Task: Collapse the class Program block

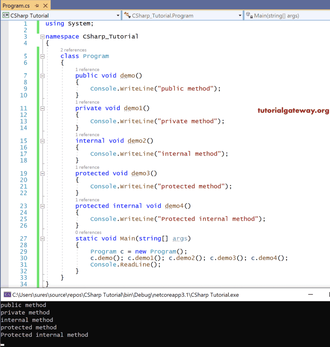Action: tap(42, 56)
